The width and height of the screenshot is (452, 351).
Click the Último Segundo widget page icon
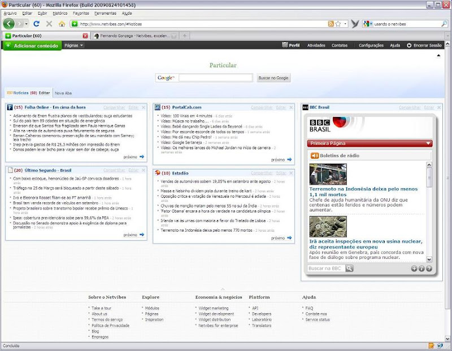click(10, 170)
